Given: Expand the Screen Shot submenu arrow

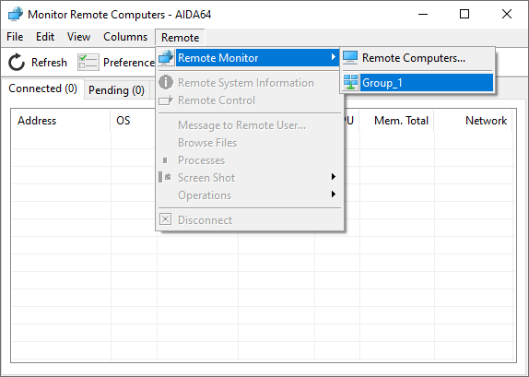Looking at the screenshot, I should point(334,177).
